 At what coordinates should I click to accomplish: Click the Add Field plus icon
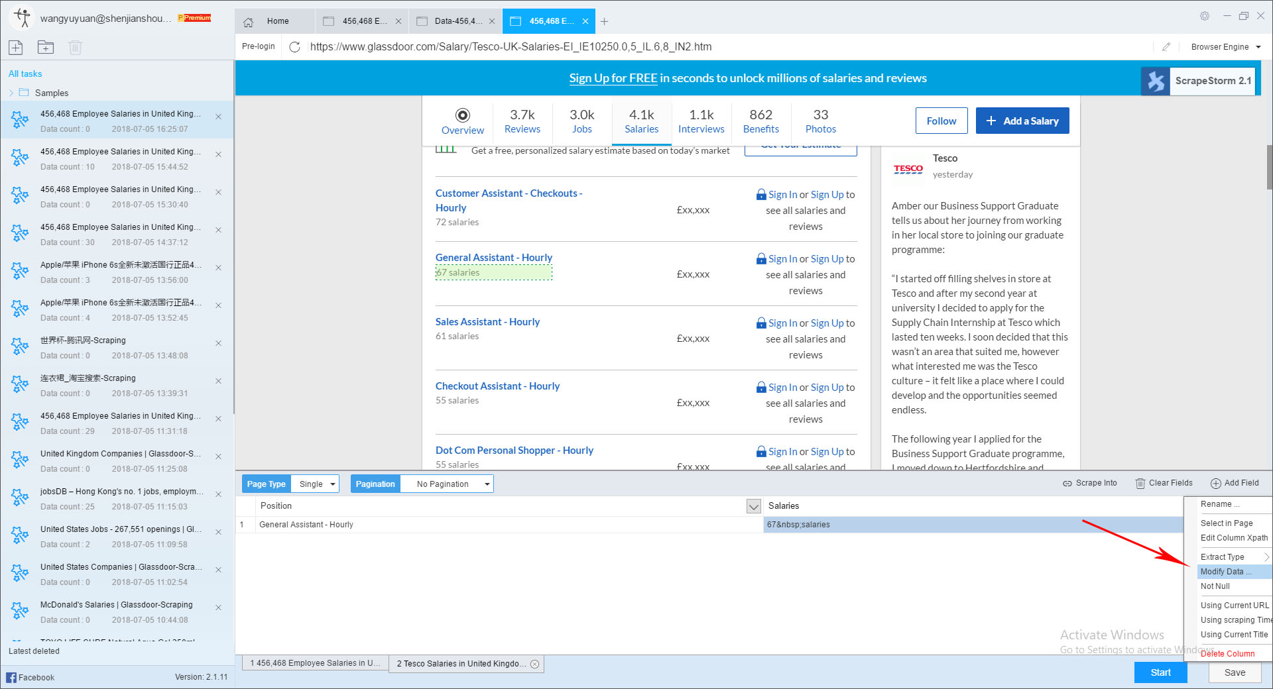tap(1216, 483)
